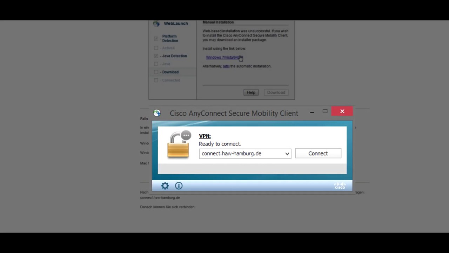The height and width of the screenshot is (253, 449).
Task: Click 'Danach können Sie sich verbinden:' text
Action: point(168,207)
